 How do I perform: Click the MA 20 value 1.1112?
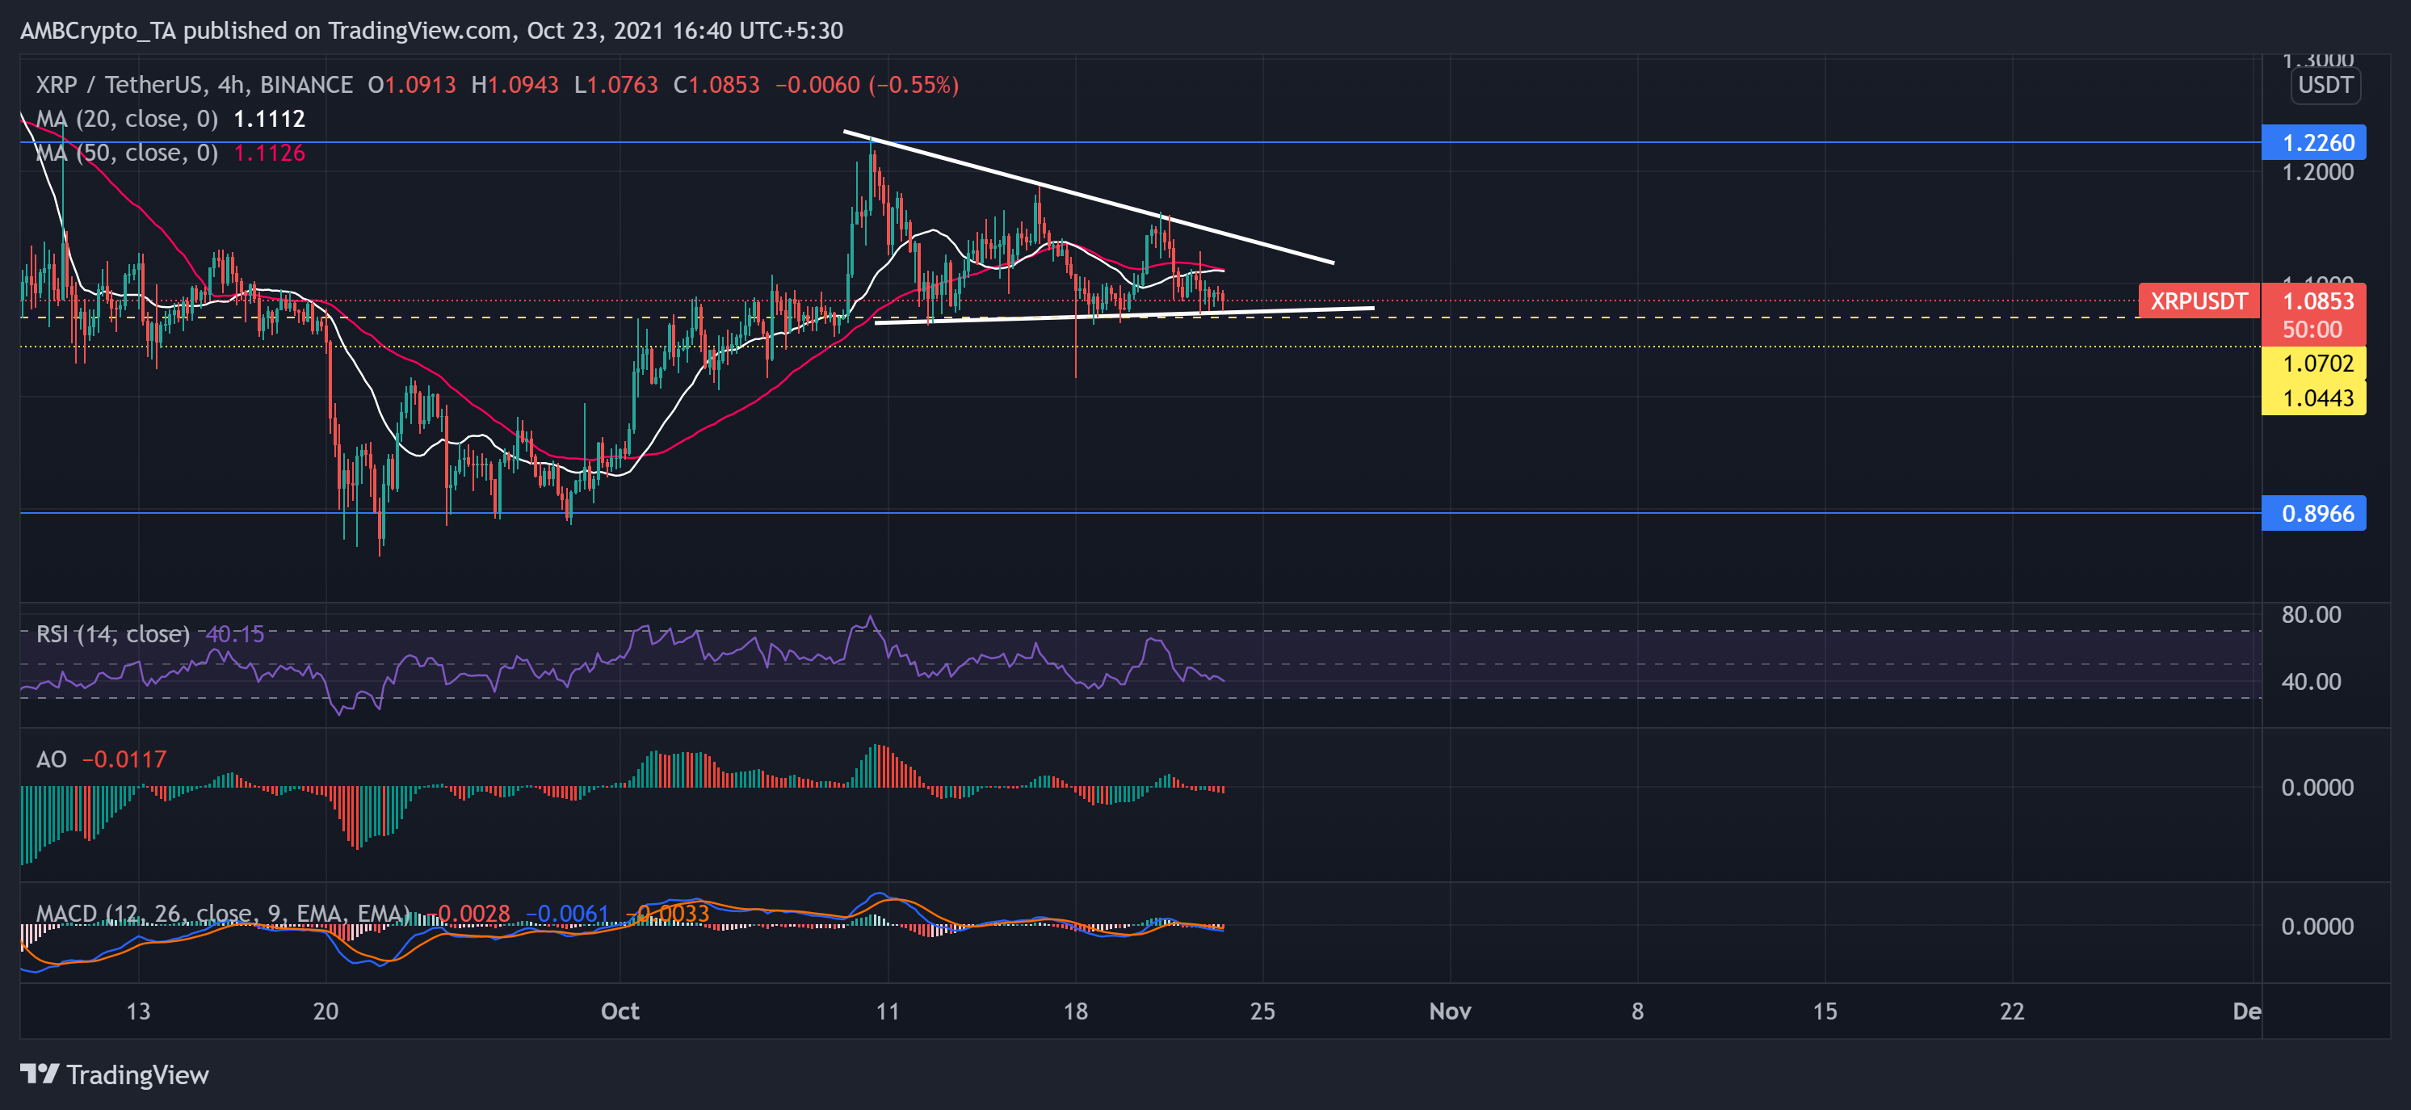(x=270, y=119)
